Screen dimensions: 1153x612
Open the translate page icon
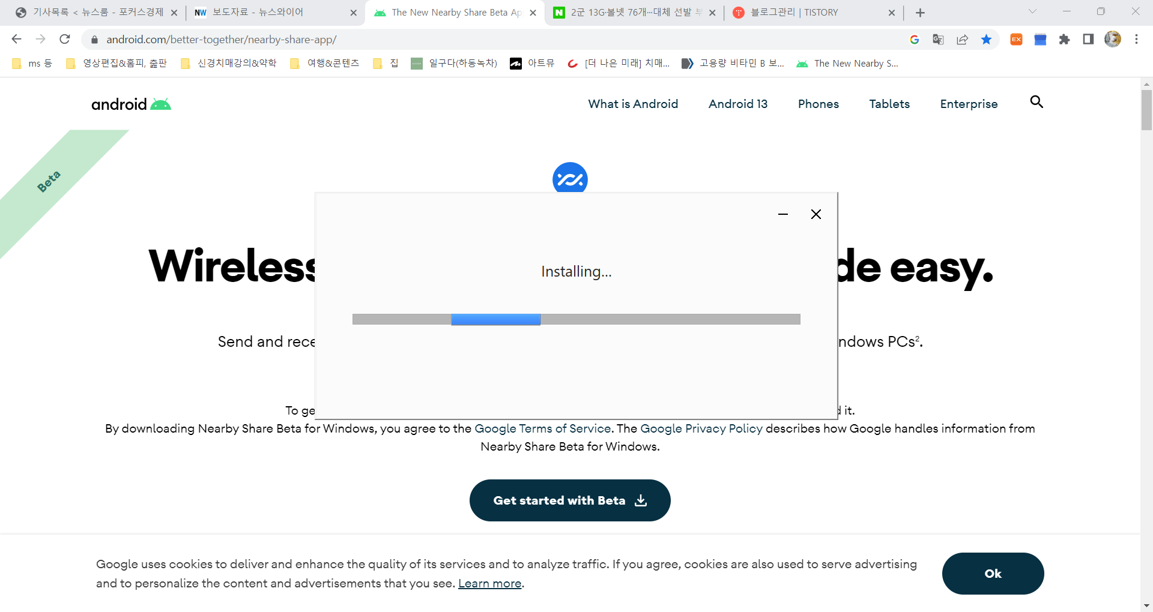[938, 40]
